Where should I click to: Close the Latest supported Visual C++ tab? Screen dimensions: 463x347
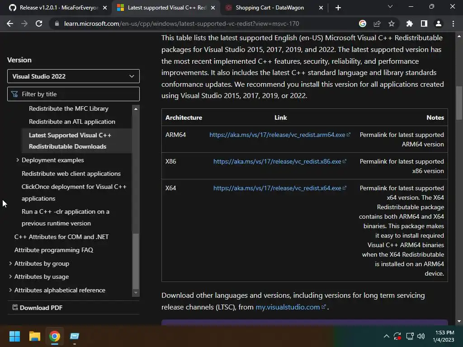coord(213,8)
